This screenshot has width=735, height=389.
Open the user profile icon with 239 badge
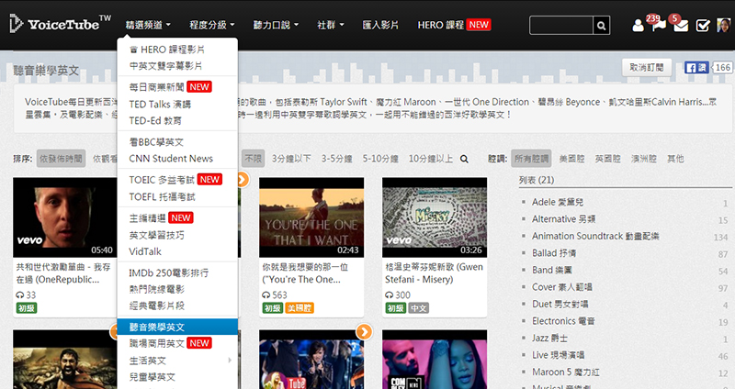639,26
